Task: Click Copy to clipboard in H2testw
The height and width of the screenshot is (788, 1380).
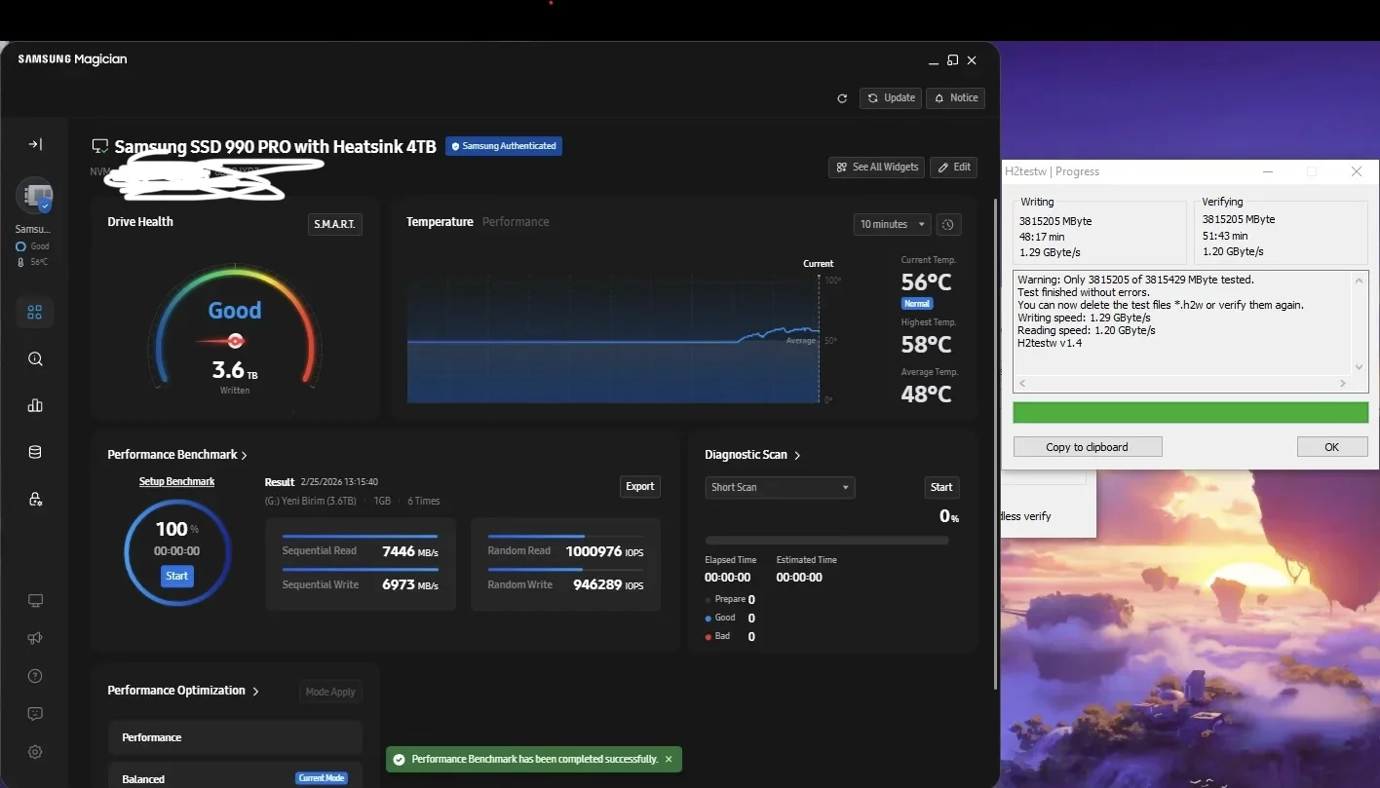Action: point(1087,447)
